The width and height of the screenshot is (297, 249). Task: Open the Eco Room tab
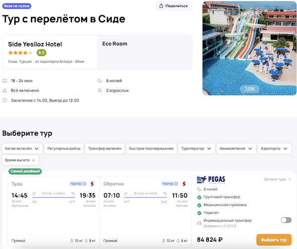click(x=115, y=44)
